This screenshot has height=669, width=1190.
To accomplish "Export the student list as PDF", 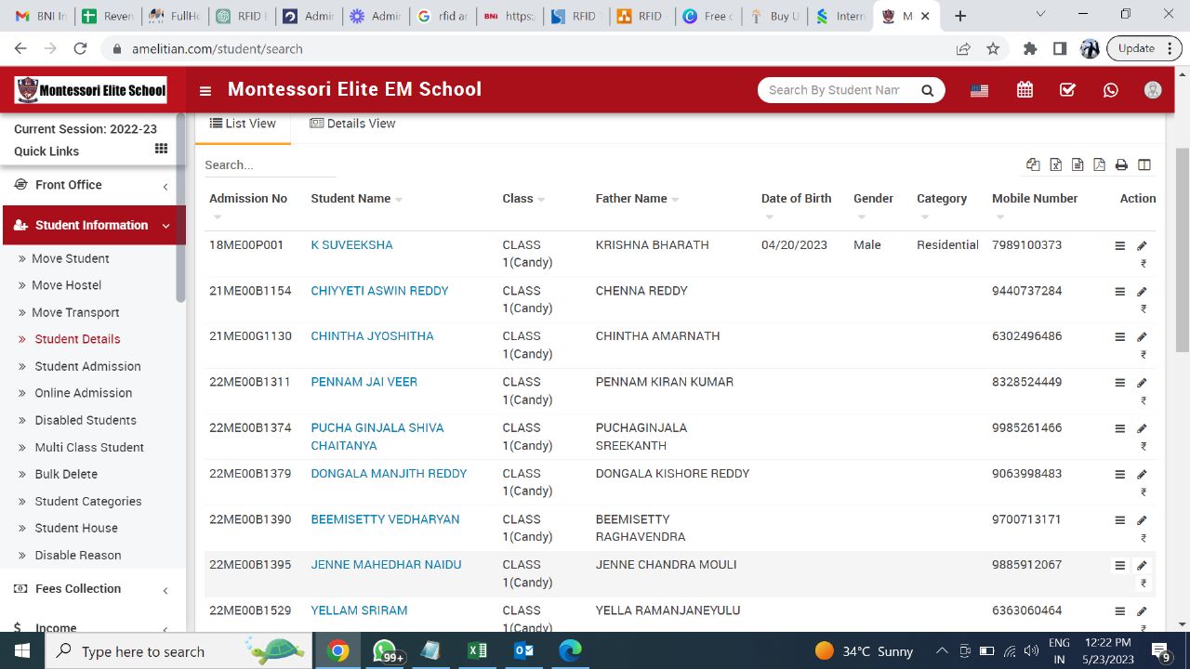I will [1099, 164].
